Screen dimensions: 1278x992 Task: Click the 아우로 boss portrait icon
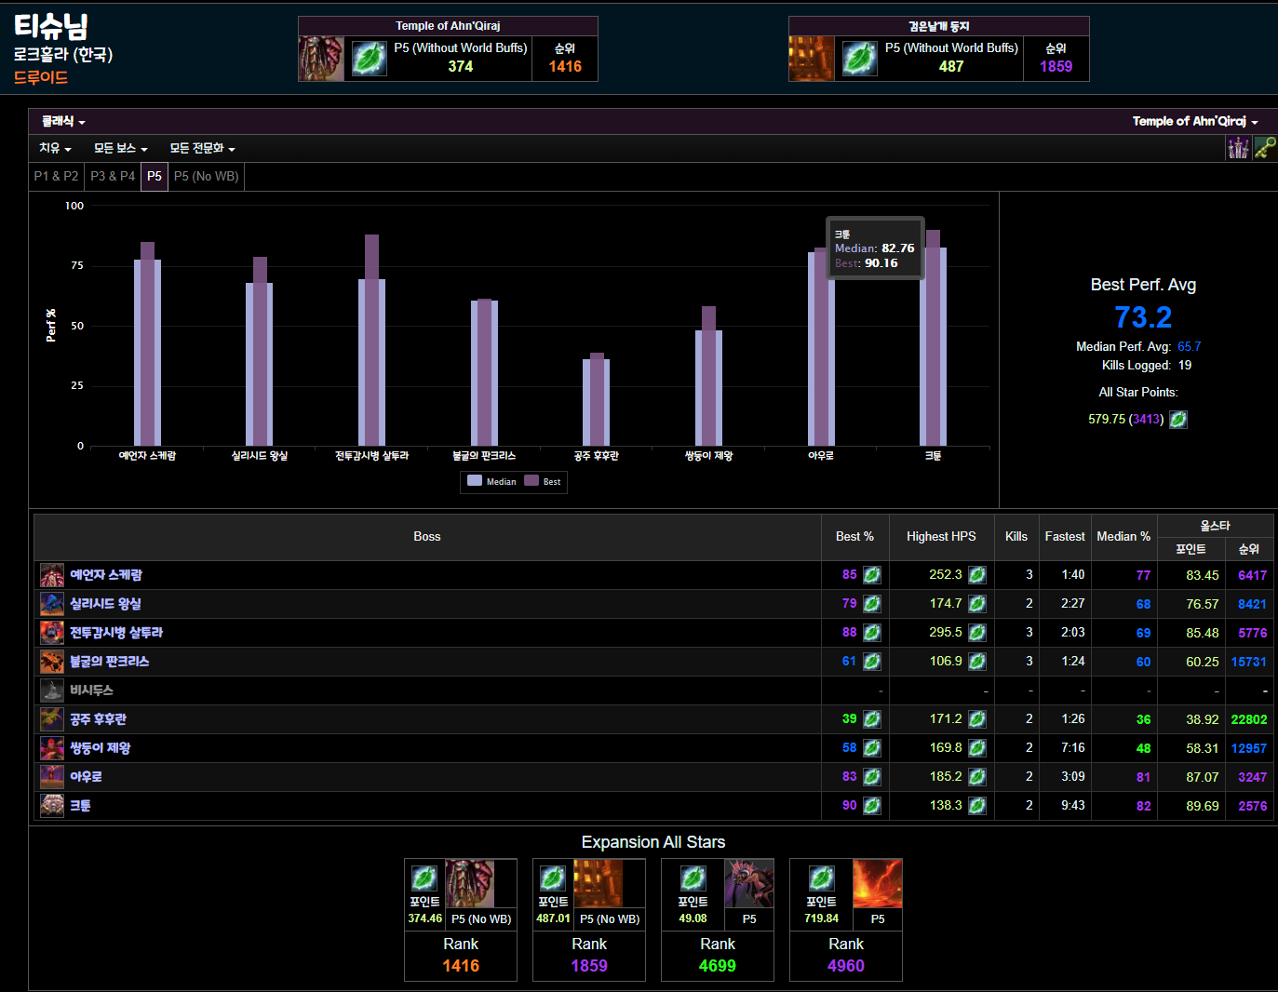click(52, 777)
